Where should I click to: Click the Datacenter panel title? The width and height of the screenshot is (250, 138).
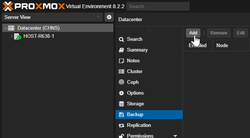130,20
